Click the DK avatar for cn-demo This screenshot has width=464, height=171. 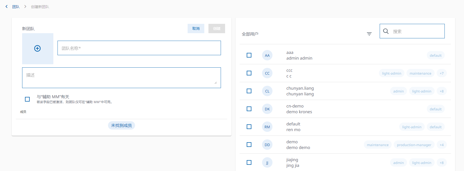267,109
